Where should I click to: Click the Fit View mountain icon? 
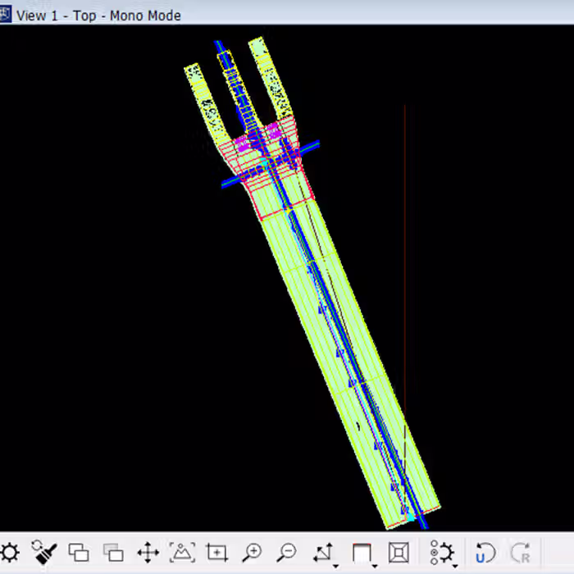pos(182,552)
